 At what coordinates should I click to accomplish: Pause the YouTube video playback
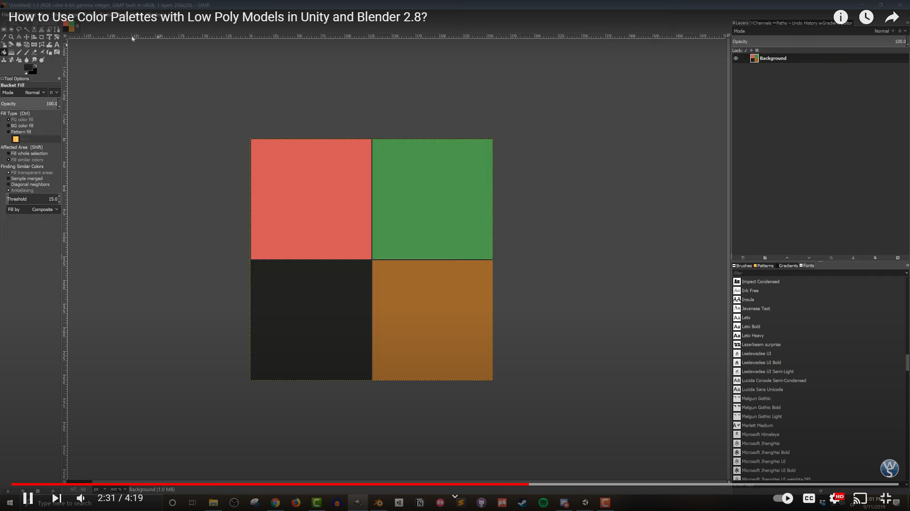pos(27,498)
